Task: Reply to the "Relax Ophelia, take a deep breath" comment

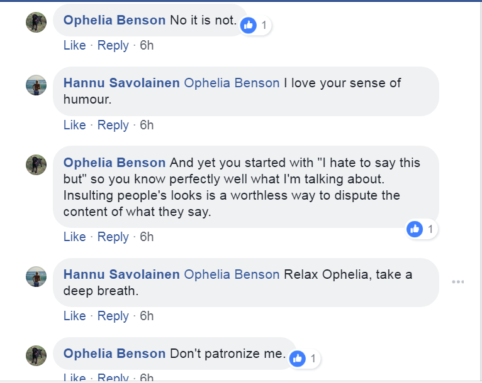Action: 113,316
